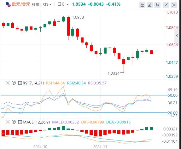
Task: Expand the RSI panel with plus icon
Action: [x=20, y=83]
